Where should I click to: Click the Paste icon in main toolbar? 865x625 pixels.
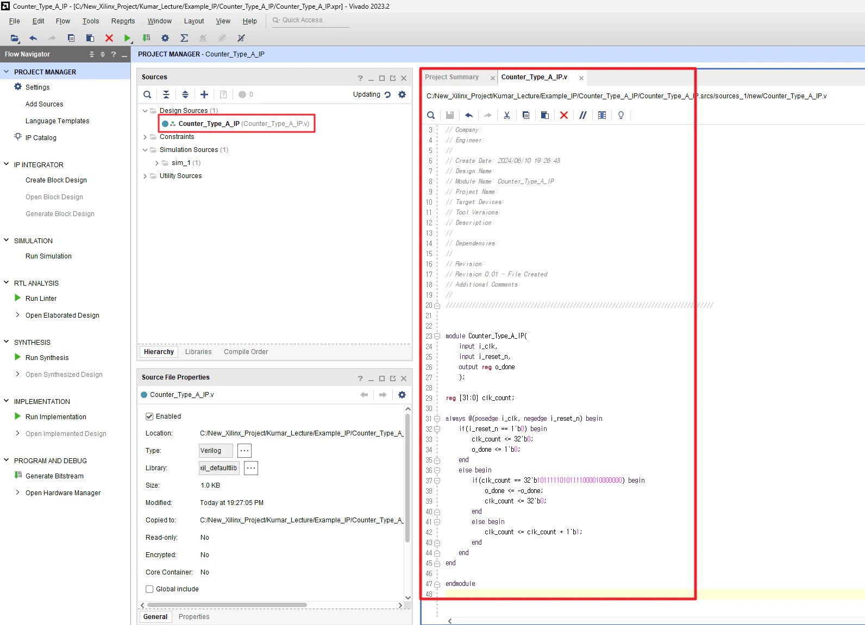click(x=90, y=38)
